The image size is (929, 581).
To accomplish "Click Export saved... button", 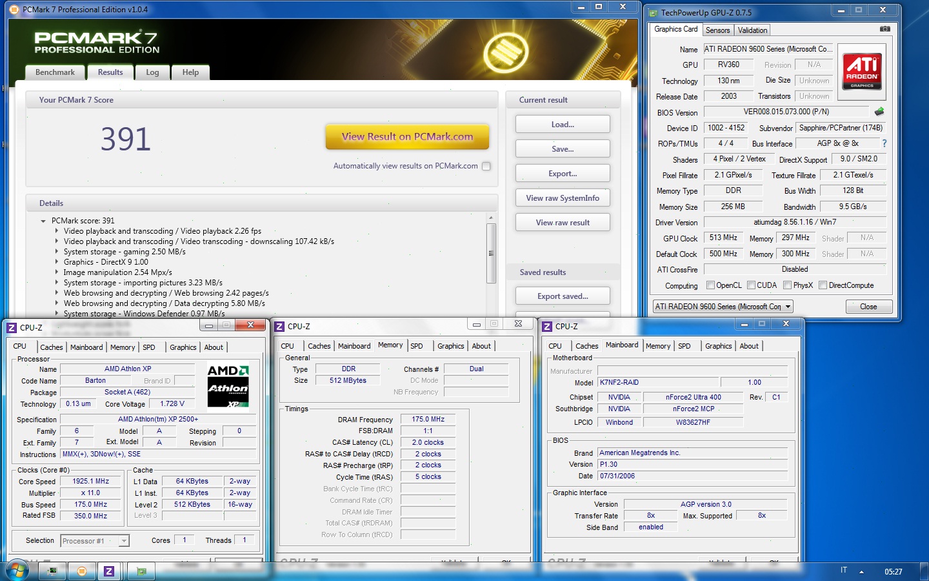I will click(x=563, y=296).
